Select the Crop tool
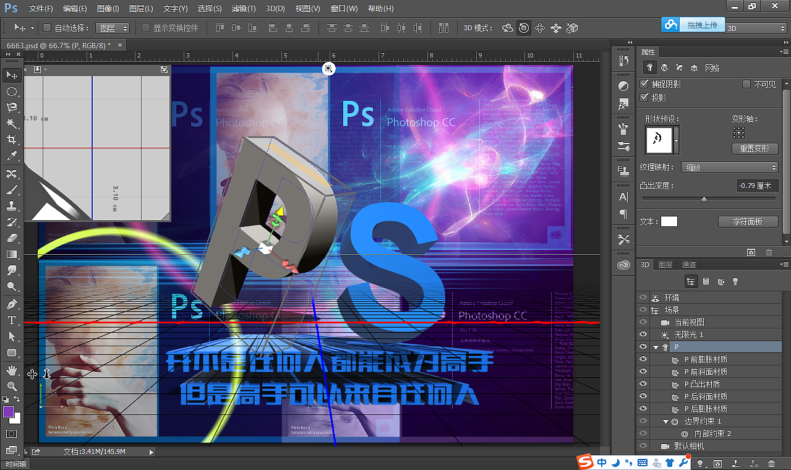Screen dimensions: 791x470 11,140
